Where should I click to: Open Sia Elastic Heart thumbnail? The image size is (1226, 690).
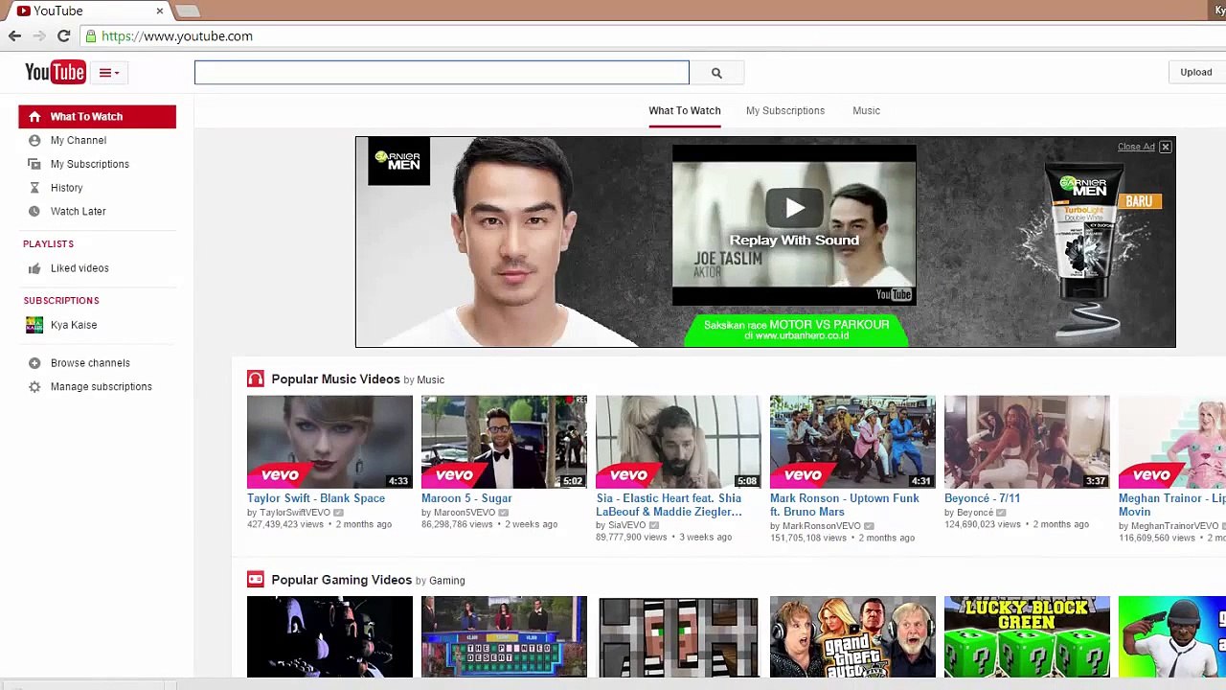678,442
